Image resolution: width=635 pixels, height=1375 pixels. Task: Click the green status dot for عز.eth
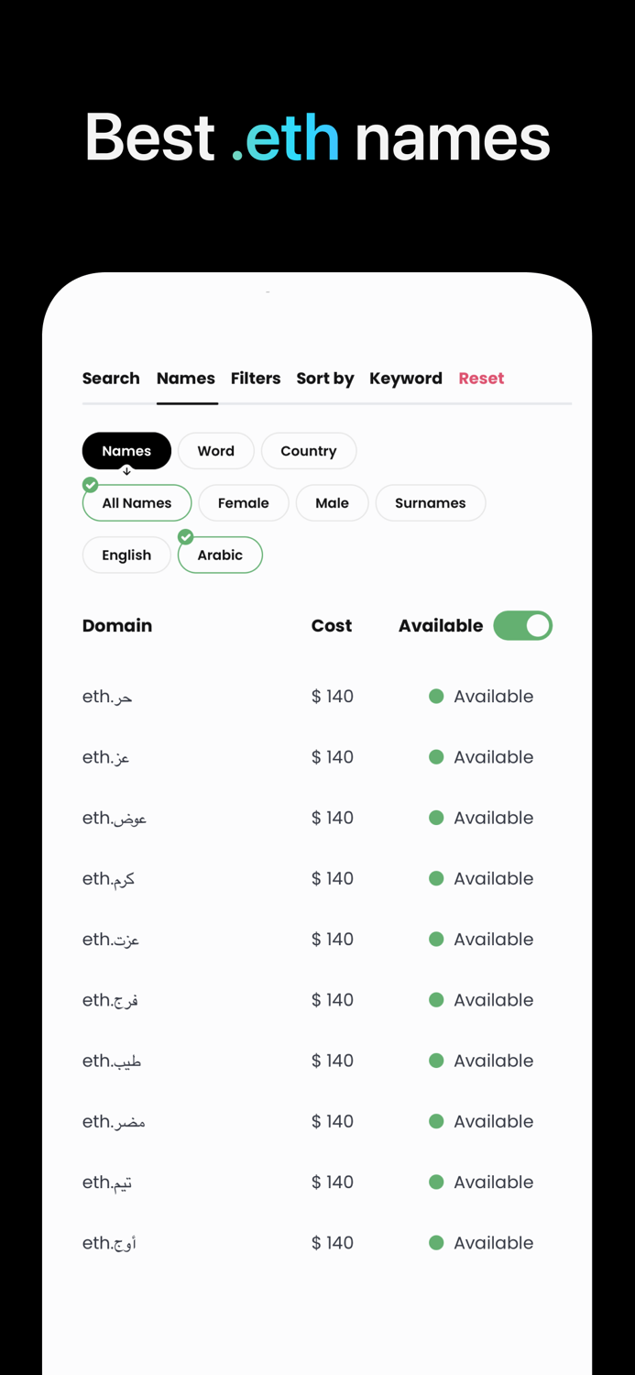coord(435,756)
